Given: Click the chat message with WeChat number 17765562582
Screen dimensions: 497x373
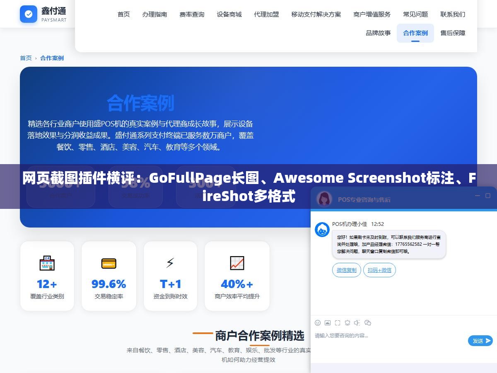Looking at the screenshot, I should pyautogui.click(x=389, y=245).
